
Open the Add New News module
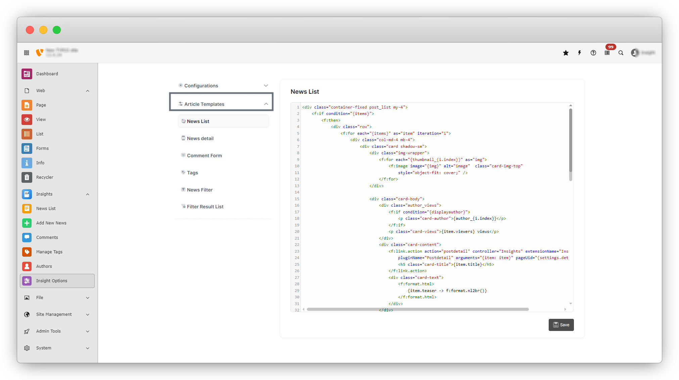(51, 223)
